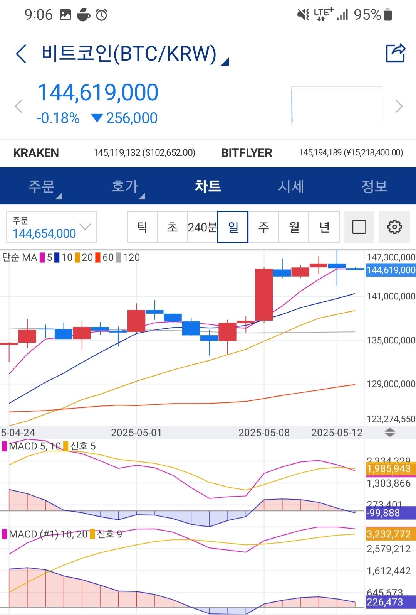
Task: Tap the -0.18% change percentage
Action: coord(58,118)
